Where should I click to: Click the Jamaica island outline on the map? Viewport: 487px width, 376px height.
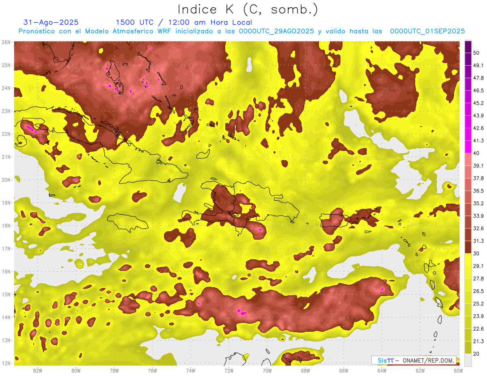[128, 222]
